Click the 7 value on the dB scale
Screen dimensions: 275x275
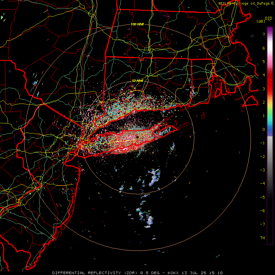[x=264, y=34]
